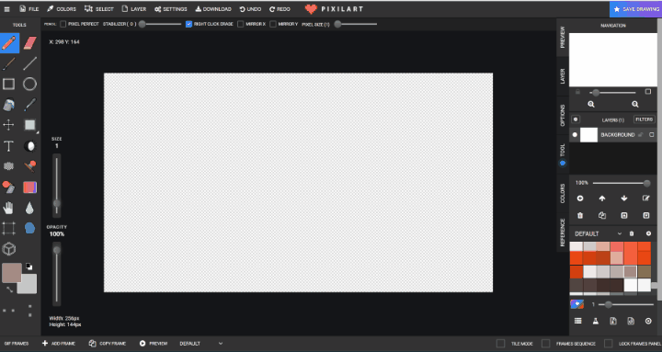Viewport: 662px width, 352px height.
Task: Switch to the Preview side tab
Action: (563, 37)
